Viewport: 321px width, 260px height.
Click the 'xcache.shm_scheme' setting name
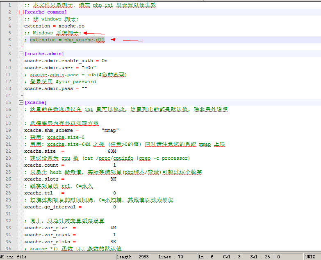pos(48,130)
